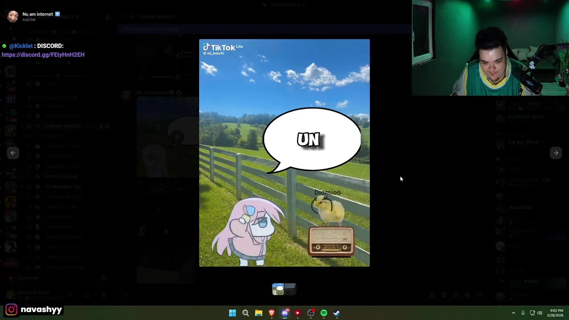The width and height of the screenshot is (569, 320).
Task: Open OBS Studio from the taskbar
Action: pos(311,313)
